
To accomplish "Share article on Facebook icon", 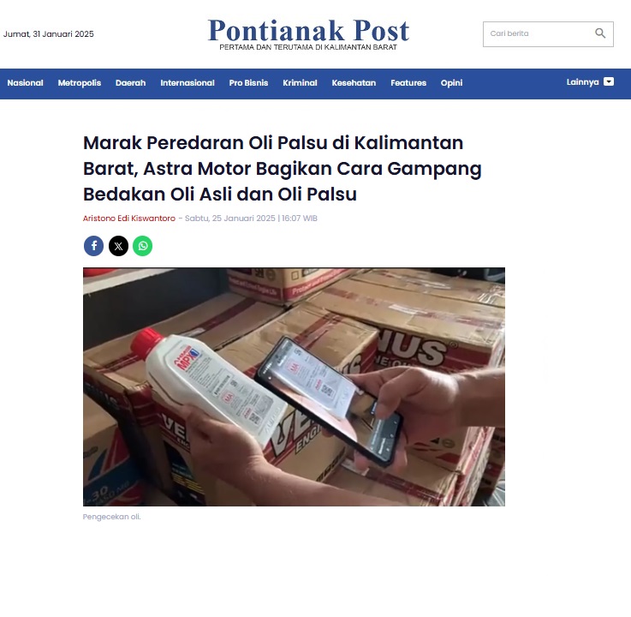I will 93,246.
